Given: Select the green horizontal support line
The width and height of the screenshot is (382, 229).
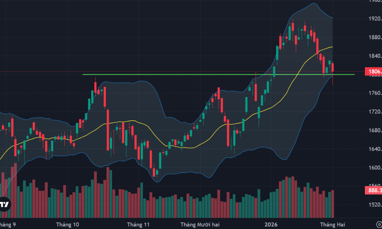Looking at the screenshot, I should pos(182,75).
